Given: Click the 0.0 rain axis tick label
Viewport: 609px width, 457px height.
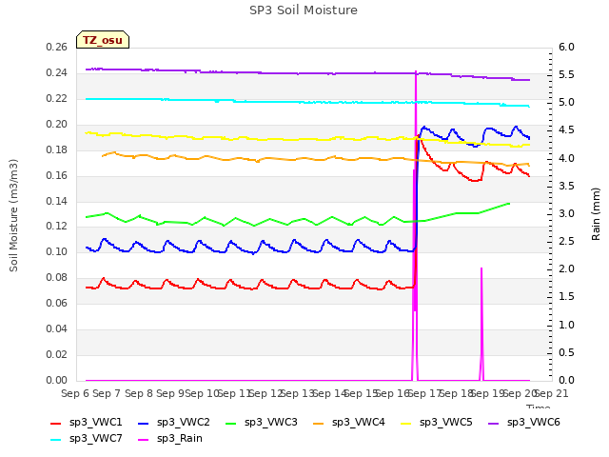Looking at the screenshot, I should (566, 380).
